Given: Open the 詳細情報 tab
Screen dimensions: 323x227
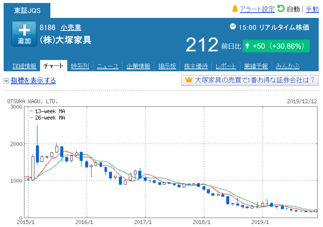Looking at the screenshot, I should coord(24,66).
